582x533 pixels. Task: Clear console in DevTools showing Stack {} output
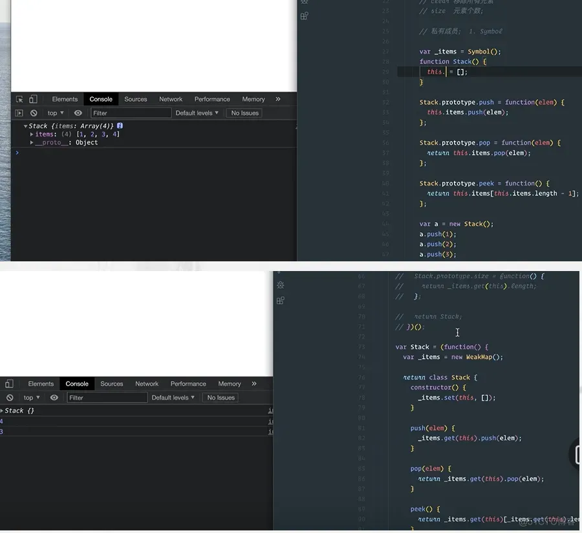pyautogui.click(x=10, y=398)
